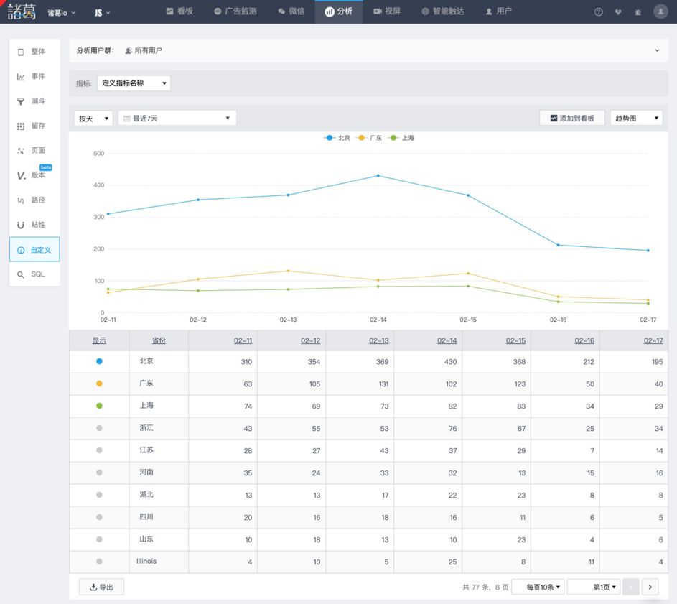Screen dimensions: 677x604
Task: Sort by the 02-17 column header
Action: (x=653, y=340)
